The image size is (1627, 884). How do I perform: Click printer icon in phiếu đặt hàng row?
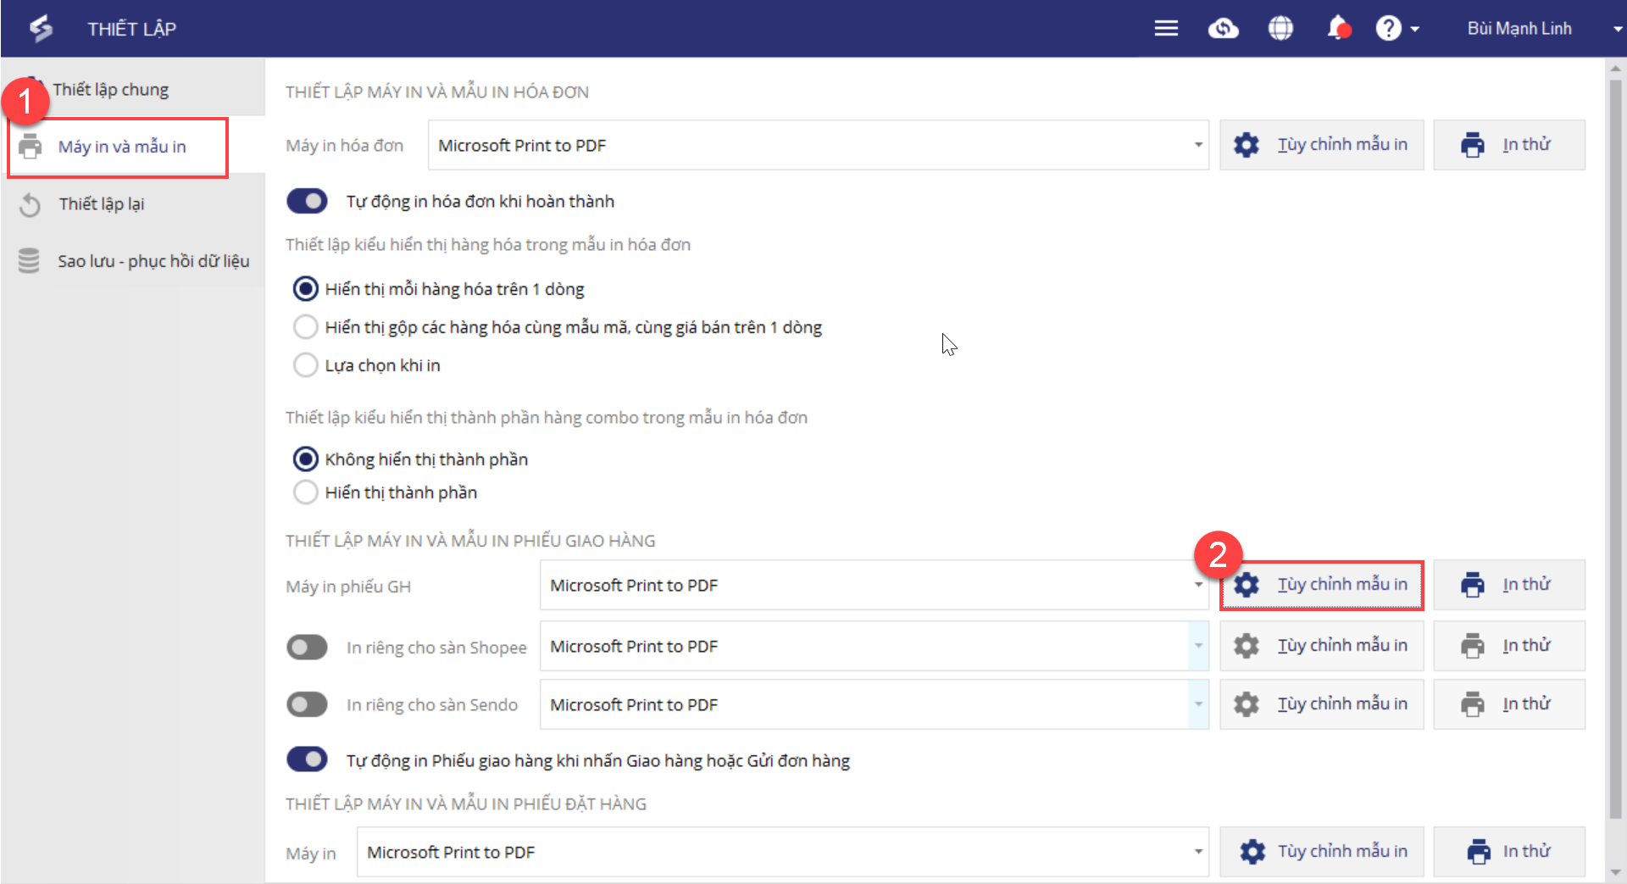pos(1479,852)
